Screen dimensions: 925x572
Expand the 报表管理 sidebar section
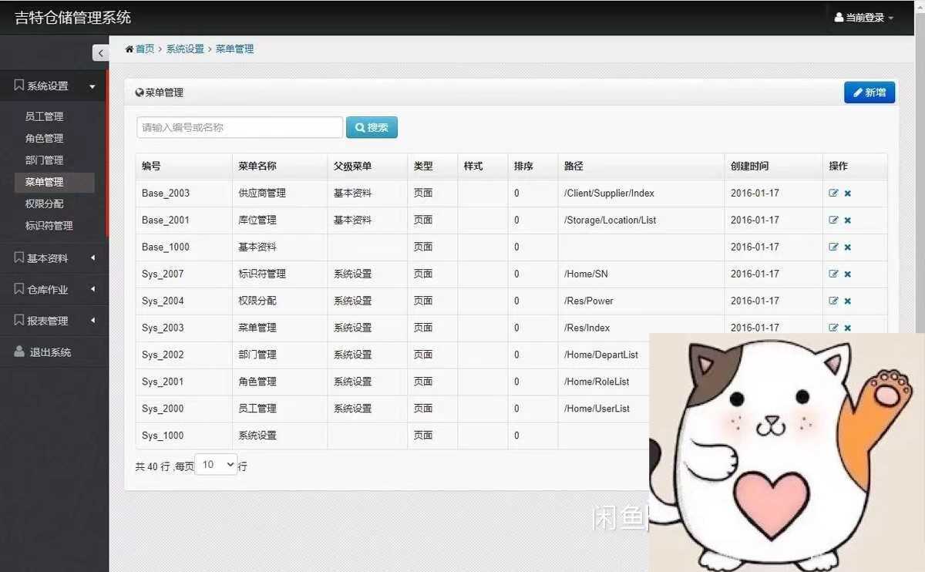click(54, 321)
